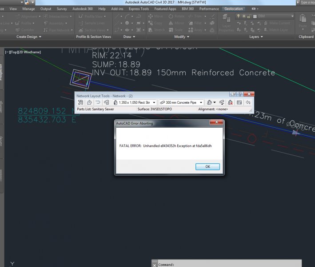The image size is (315, 267).
Task: Open the View ribbon tab
Action: click(x=13, y=9)
